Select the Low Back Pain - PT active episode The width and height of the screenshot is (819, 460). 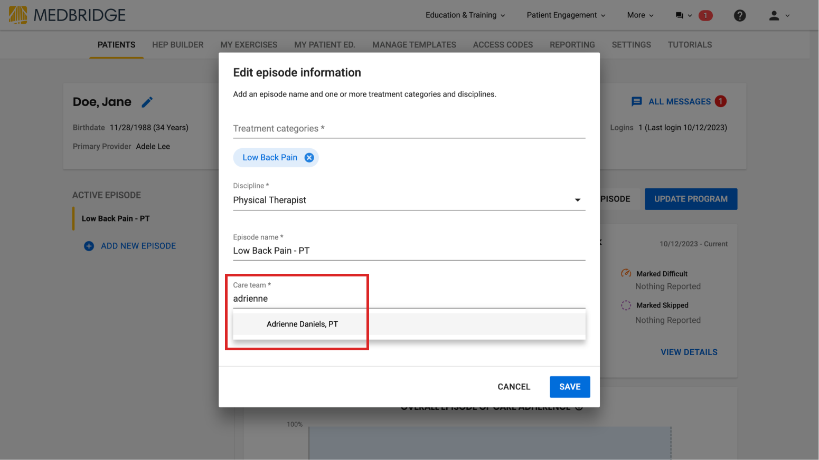[116, 218]
